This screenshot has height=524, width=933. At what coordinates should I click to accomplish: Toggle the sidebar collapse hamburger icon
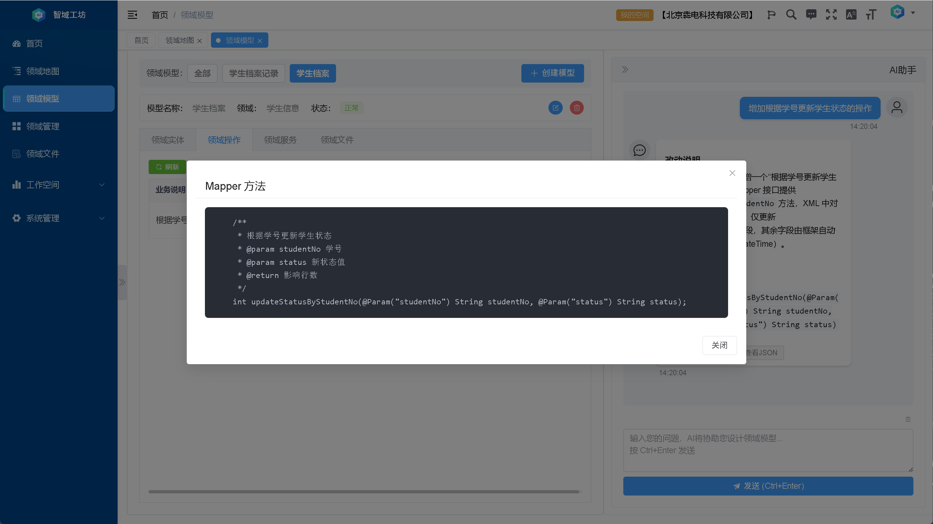click(132, 15)
